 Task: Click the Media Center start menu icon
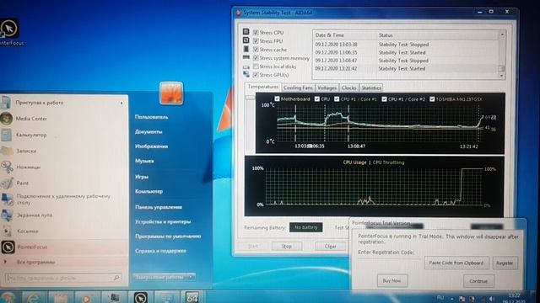(x=7, y=119)
